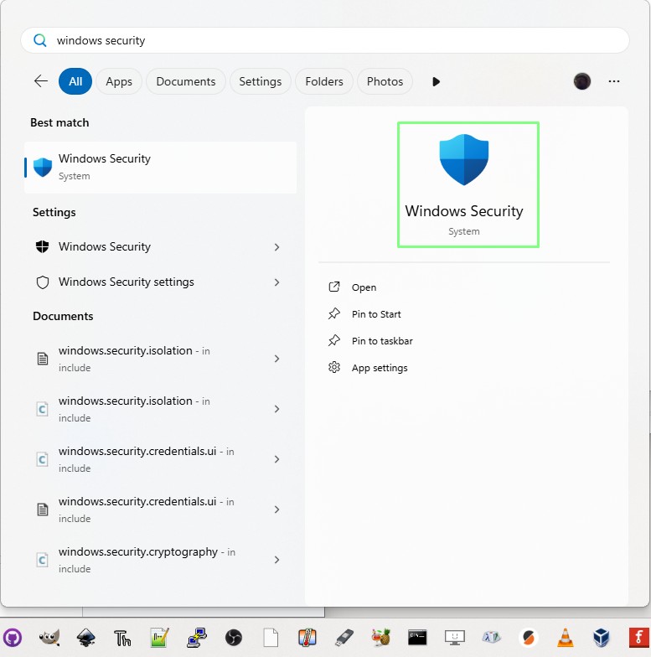Switch to the Apps filter tab

pos(119,81)
